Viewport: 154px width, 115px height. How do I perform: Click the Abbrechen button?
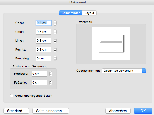[118, 111]
